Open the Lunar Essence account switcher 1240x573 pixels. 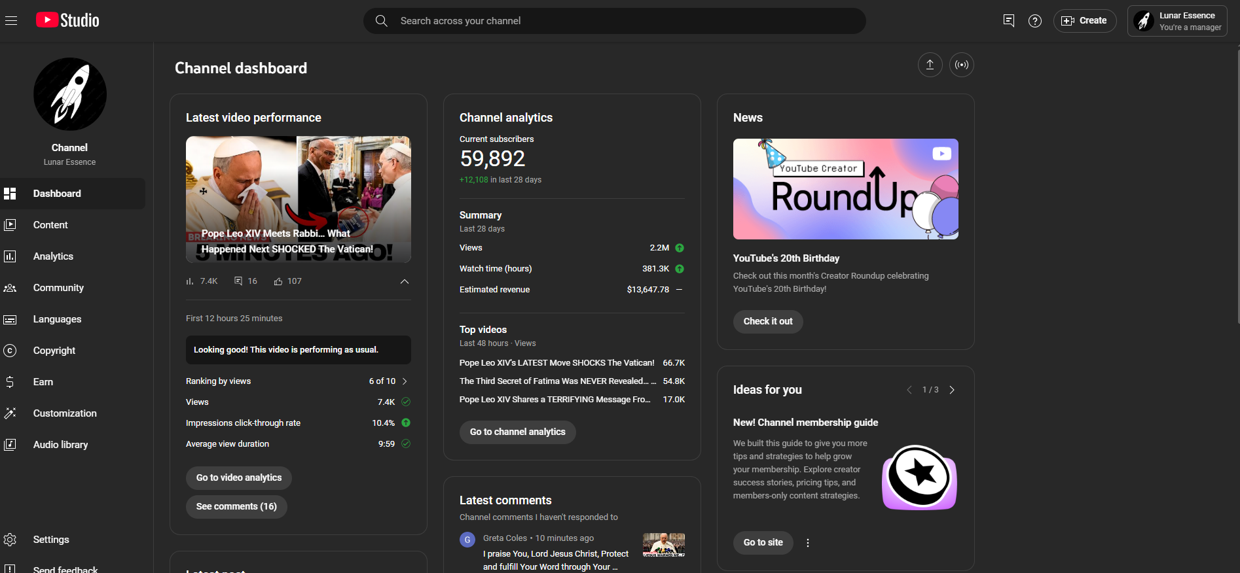[x=1177, y=21]
